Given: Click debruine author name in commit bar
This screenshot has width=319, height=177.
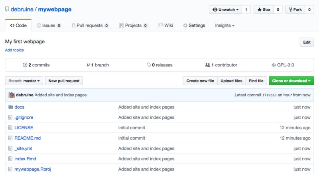Looking at the screenshot, I should coord(25,95).
